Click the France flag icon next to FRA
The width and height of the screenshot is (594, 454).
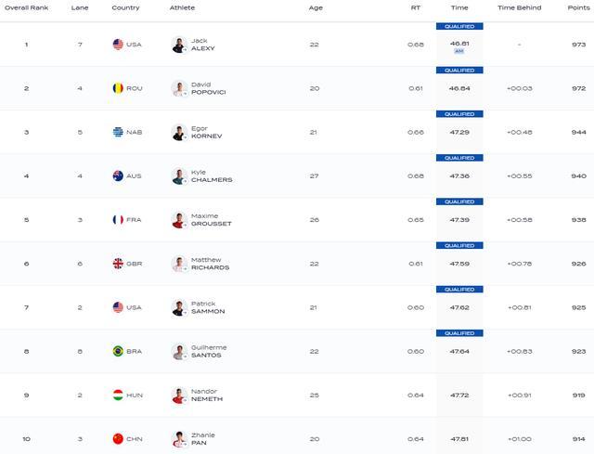[118, 220]
